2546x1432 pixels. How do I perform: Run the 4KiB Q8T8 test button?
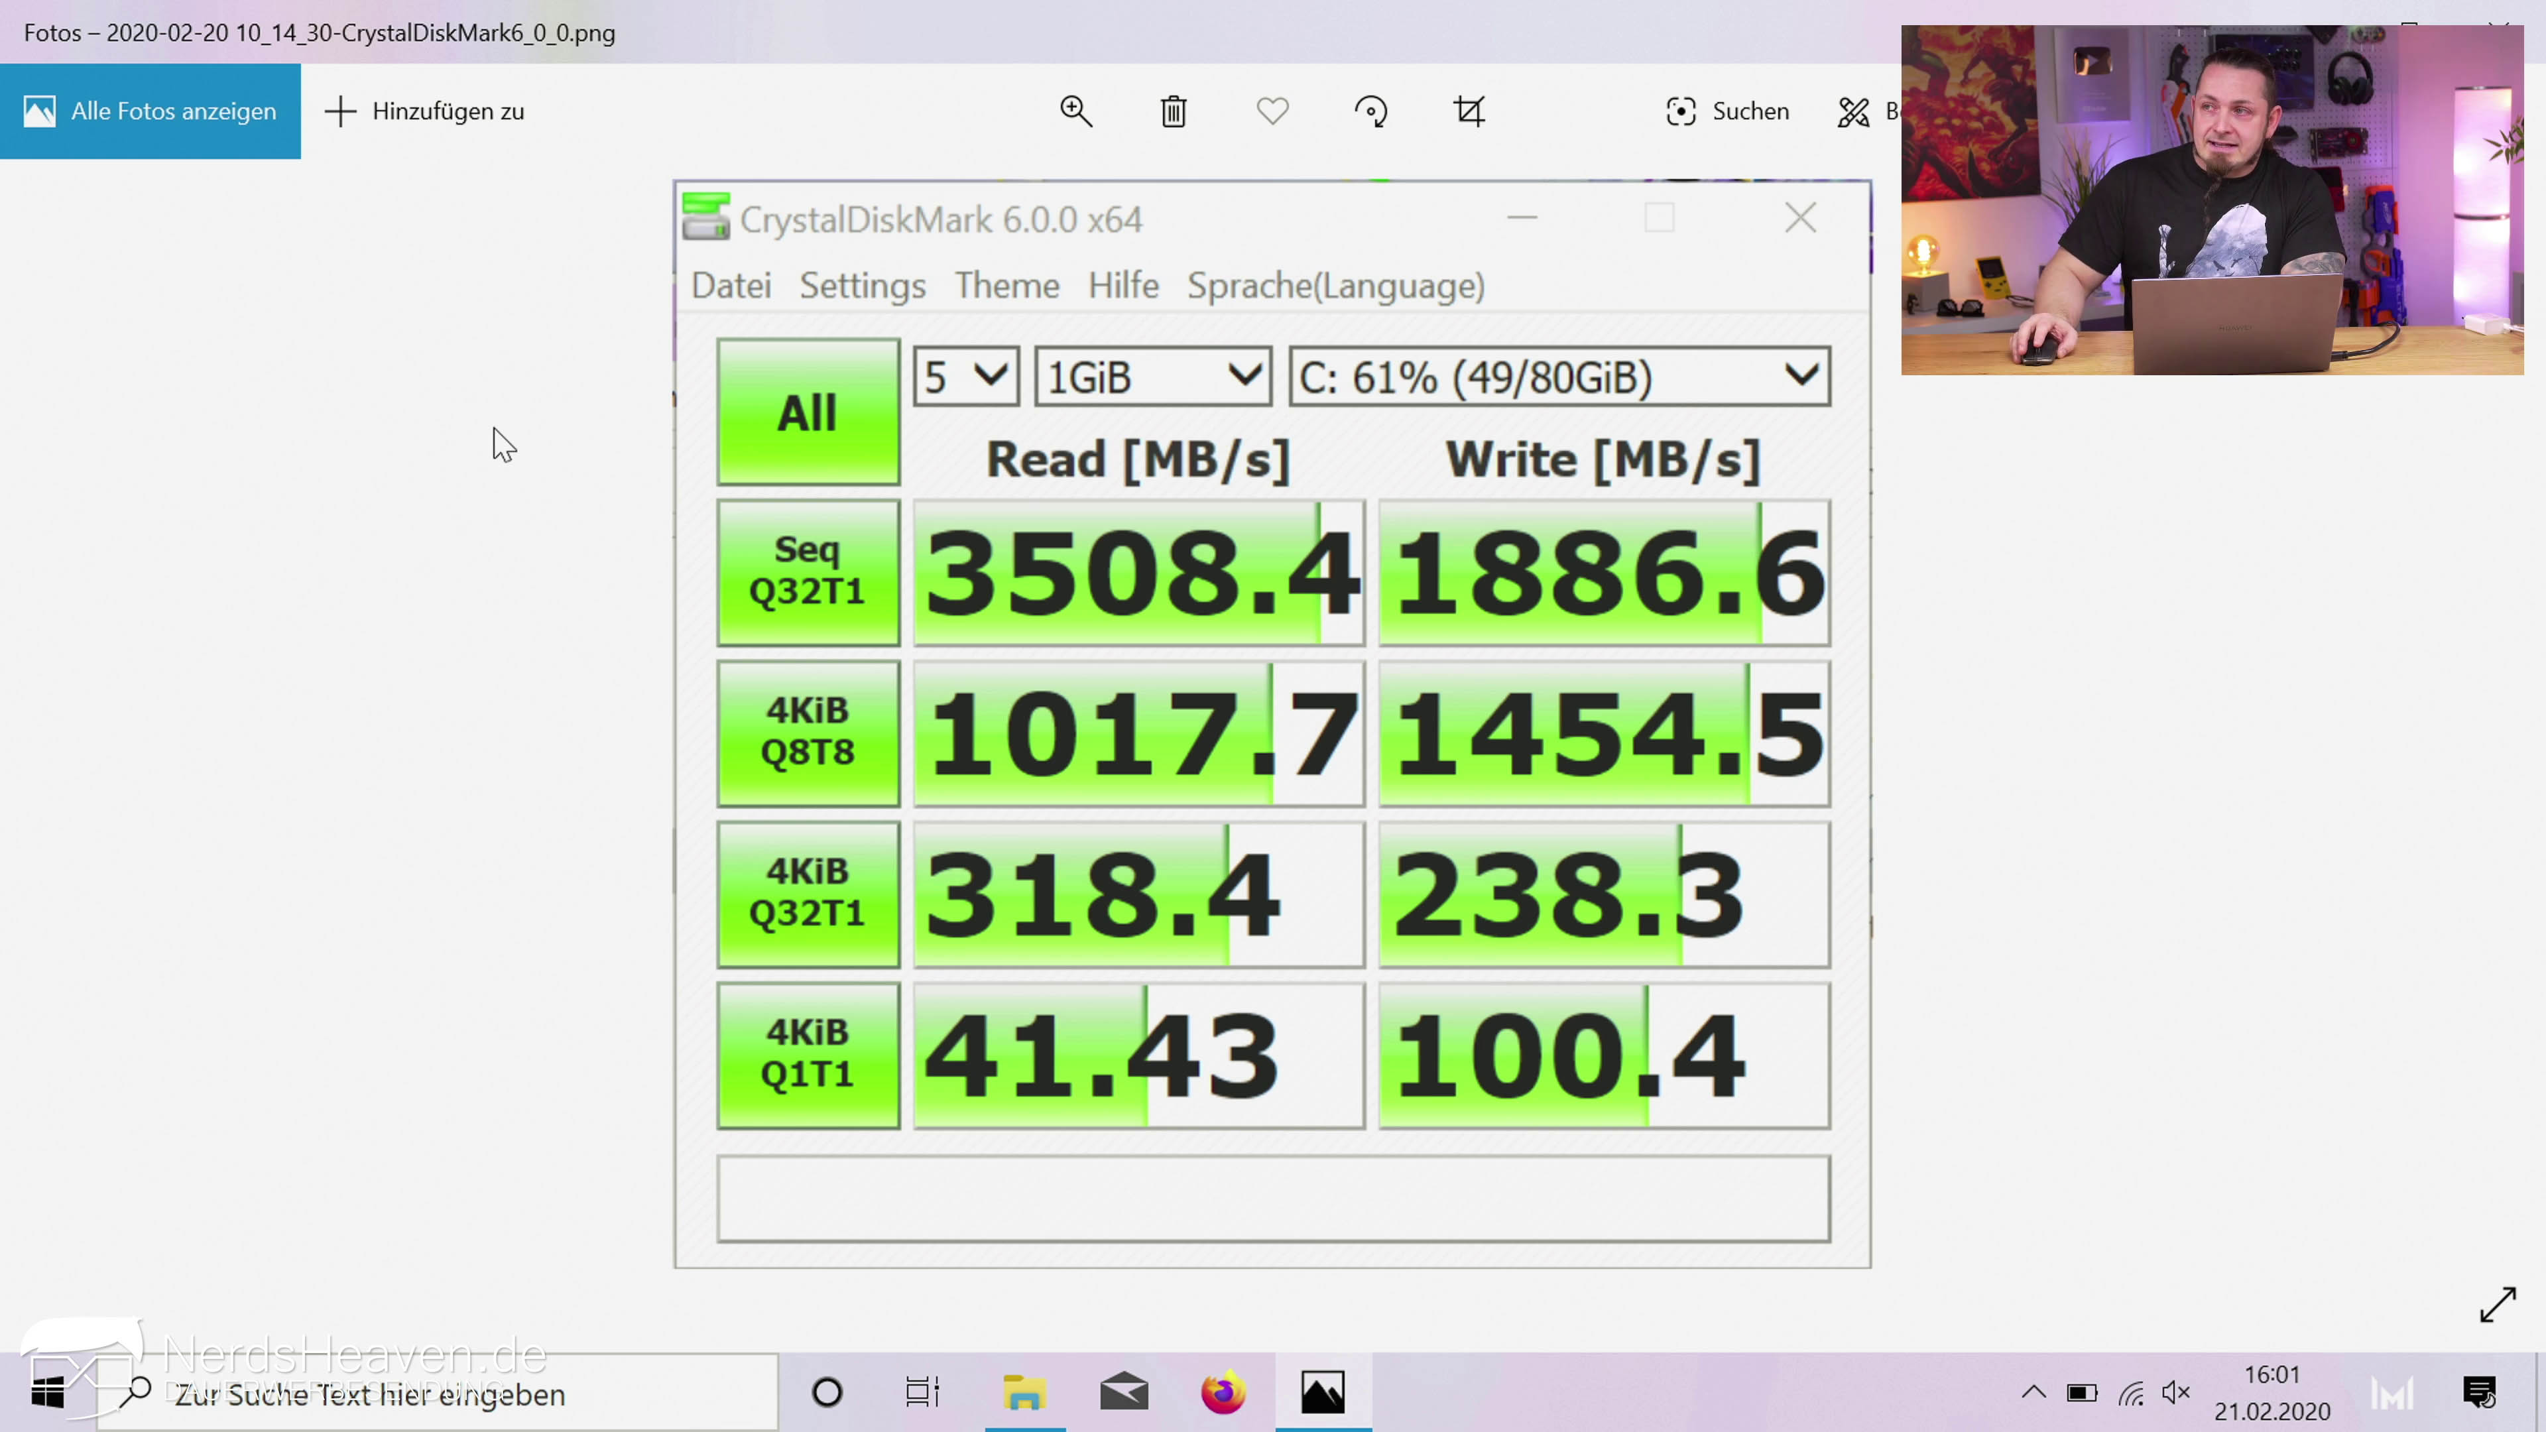(x=808, y=733)
